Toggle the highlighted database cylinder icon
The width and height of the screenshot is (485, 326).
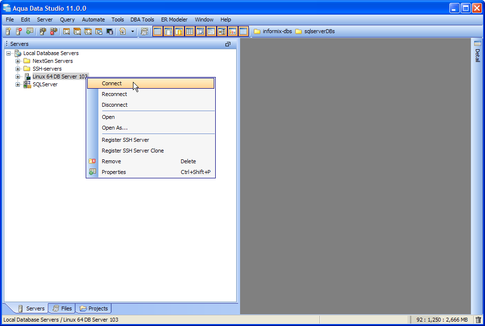point(179,31)
